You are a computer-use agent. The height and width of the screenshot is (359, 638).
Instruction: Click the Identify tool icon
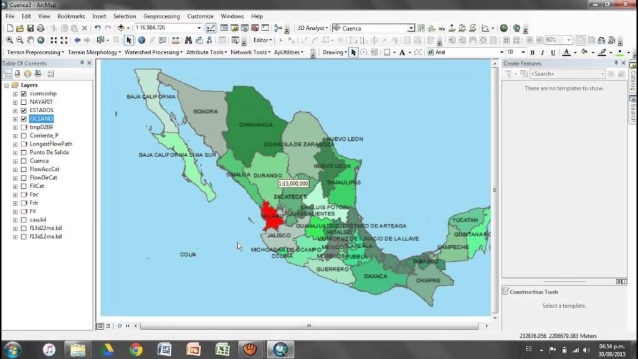coord(141,40)
